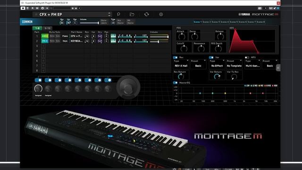
Task: Enable the MFX switch
Action: (247, 58)
